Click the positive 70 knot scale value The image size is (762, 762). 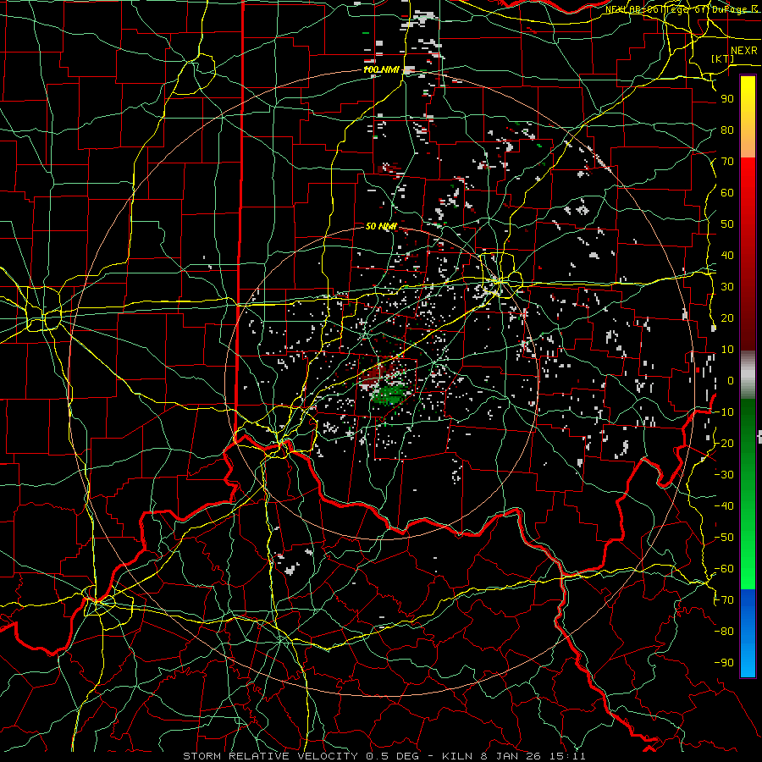coord(727,162)
